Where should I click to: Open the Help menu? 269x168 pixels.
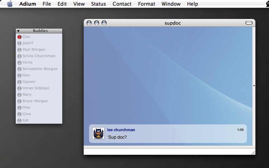point(192,4)
